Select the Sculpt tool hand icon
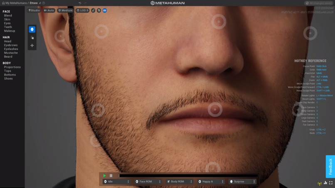 pos(32,37)
